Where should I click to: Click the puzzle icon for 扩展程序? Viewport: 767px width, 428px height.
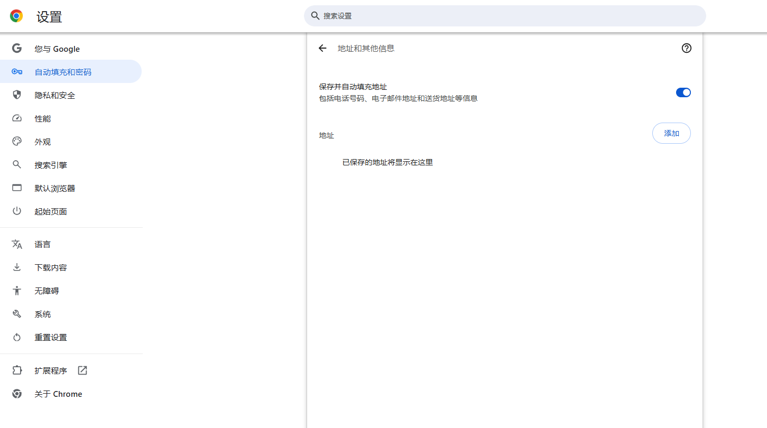pos(17,370)
